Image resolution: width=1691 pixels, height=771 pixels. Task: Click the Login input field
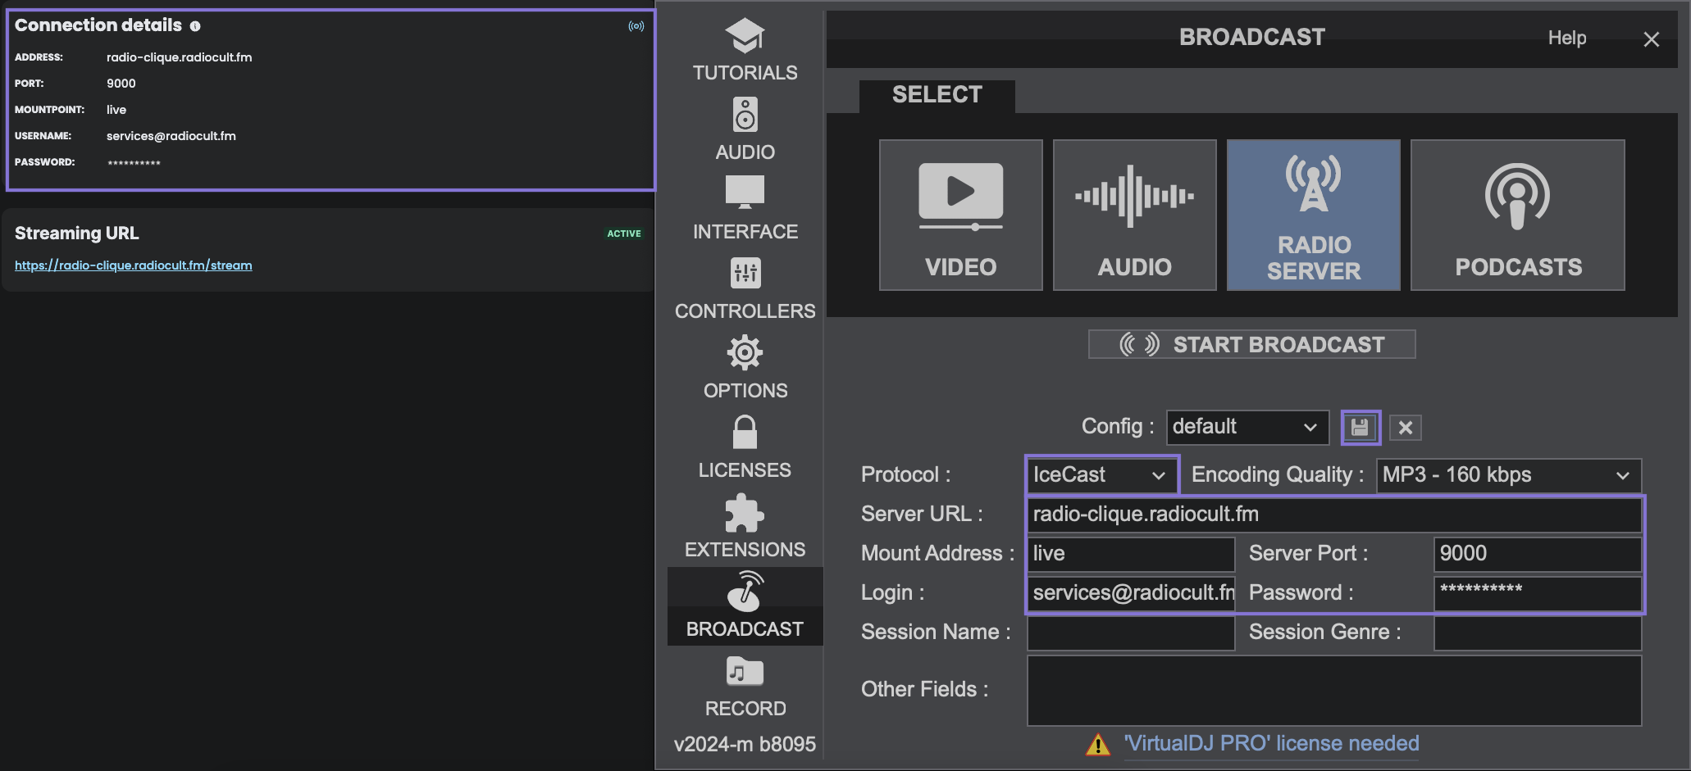[1131, 593]
